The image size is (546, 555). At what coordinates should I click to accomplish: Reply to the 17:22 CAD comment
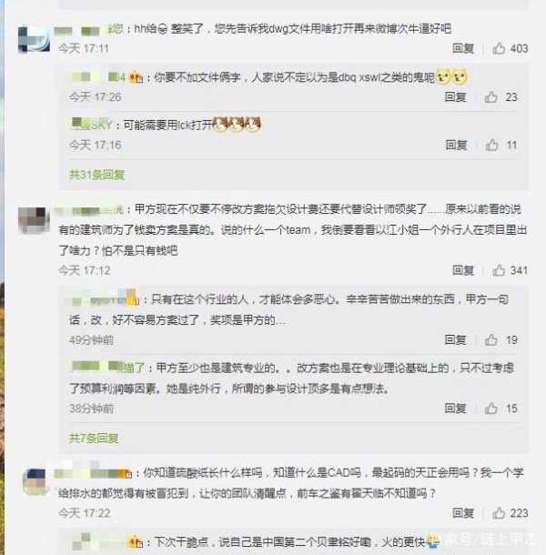(x=463, y=512)
